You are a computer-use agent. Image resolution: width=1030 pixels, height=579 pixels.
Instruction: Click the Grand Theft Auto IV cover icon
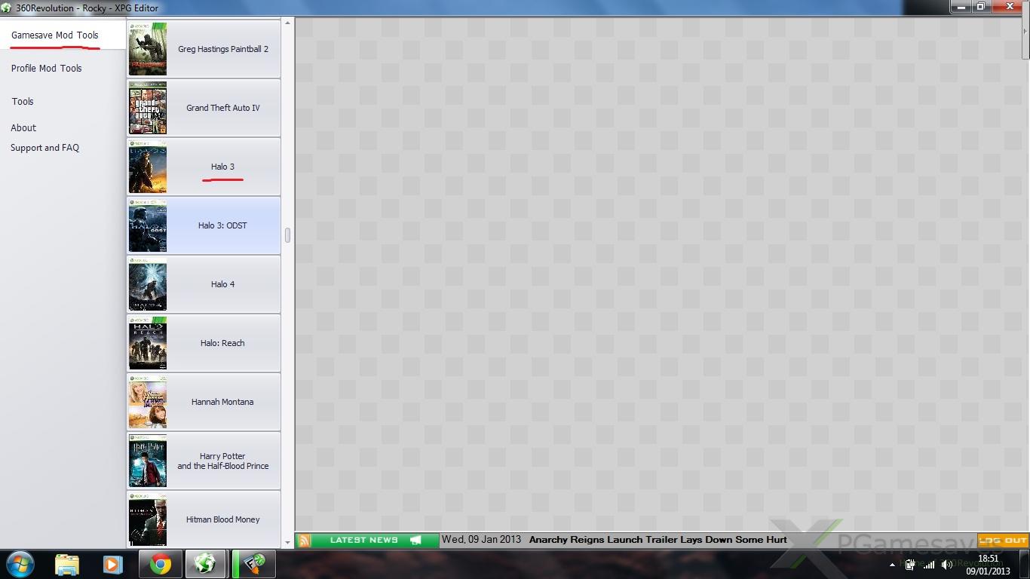tap(148, 108)
